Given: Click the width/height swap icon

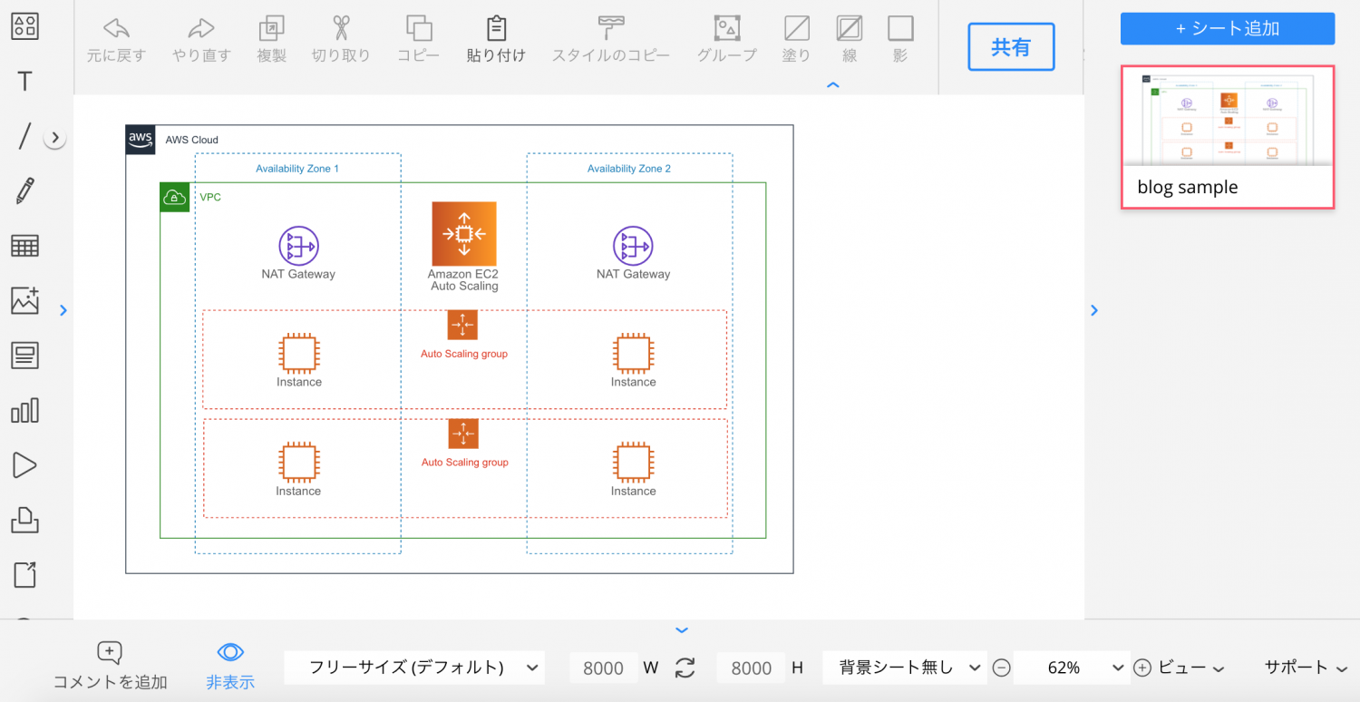Looking at the screenshot, I should (x=685, y=668).
